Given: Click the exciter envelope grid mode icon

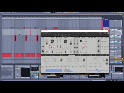Looking at the screenshot, I should pyautogui.click(x=107, y=64).
